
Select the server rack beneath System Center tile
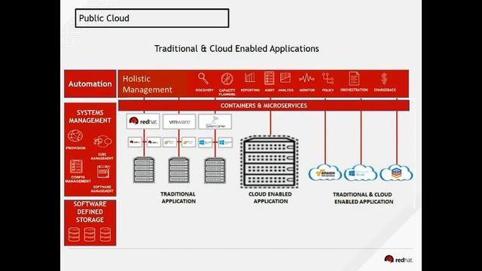click(215, 170)
